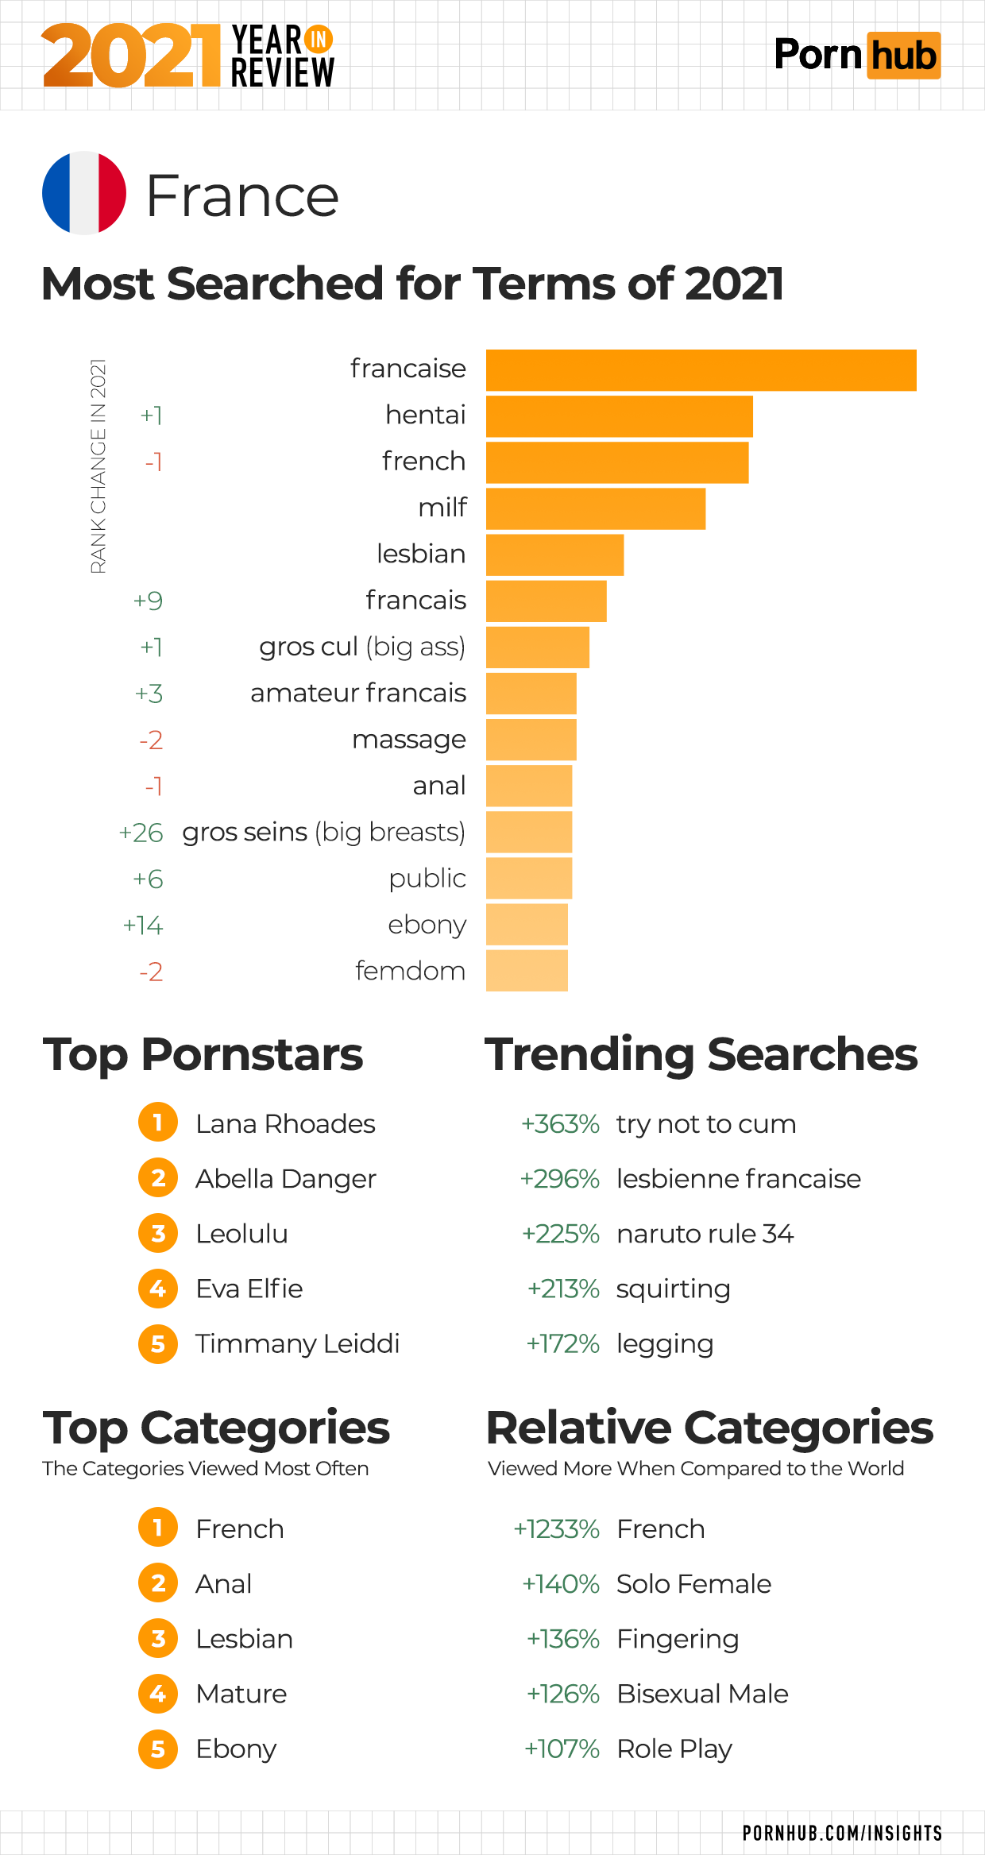985x1855 pixels.
Task: Click the number 5 badge beside Timmany Leiddi
Action: click(158, 1343)
